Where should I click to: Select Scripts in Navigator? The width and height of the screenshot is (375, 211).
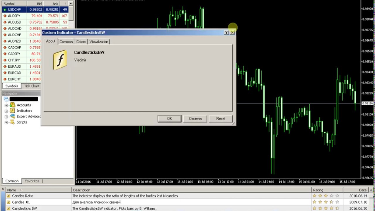22,122
